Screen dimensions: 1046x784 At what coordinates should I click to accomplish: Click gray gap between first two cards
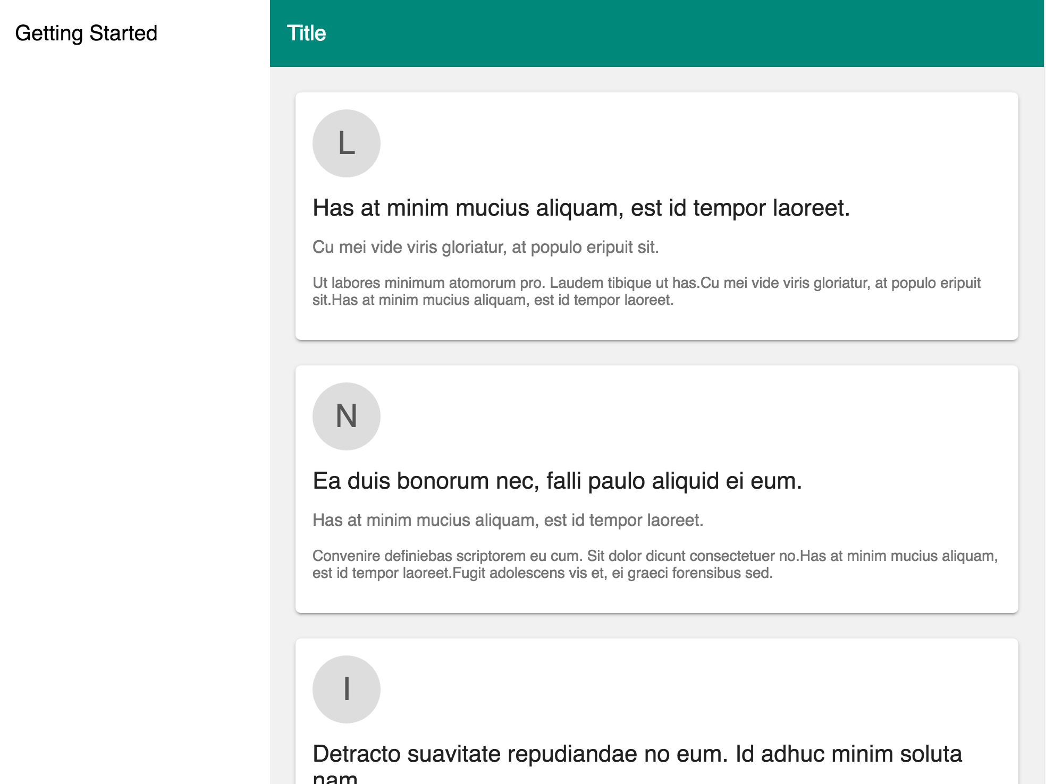[x=656, y=353]
